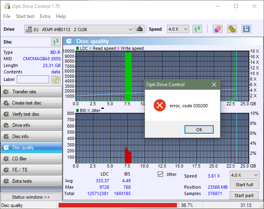Image resolution: width=264 pixels, height=209 pixels.
Task: Open the CD Bler panel
Action: click(x=32, y=159)
